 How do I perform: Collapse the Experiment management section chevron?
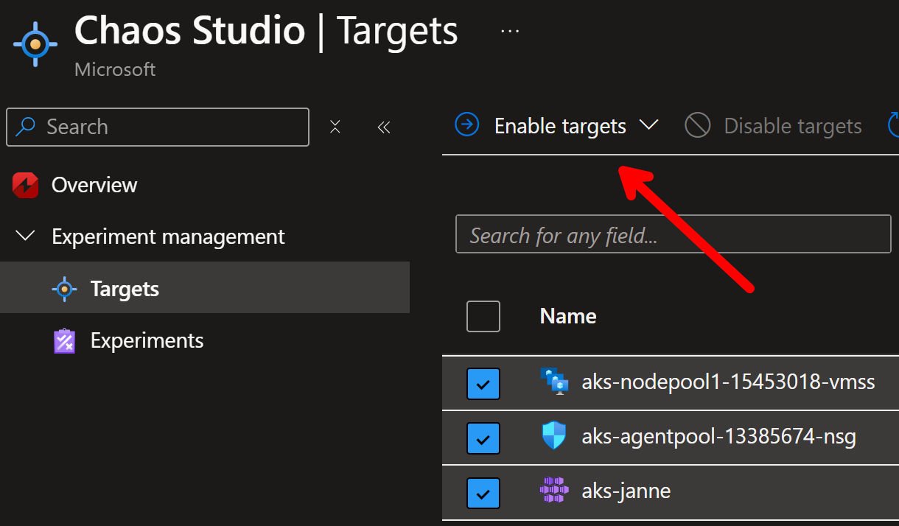26,236
